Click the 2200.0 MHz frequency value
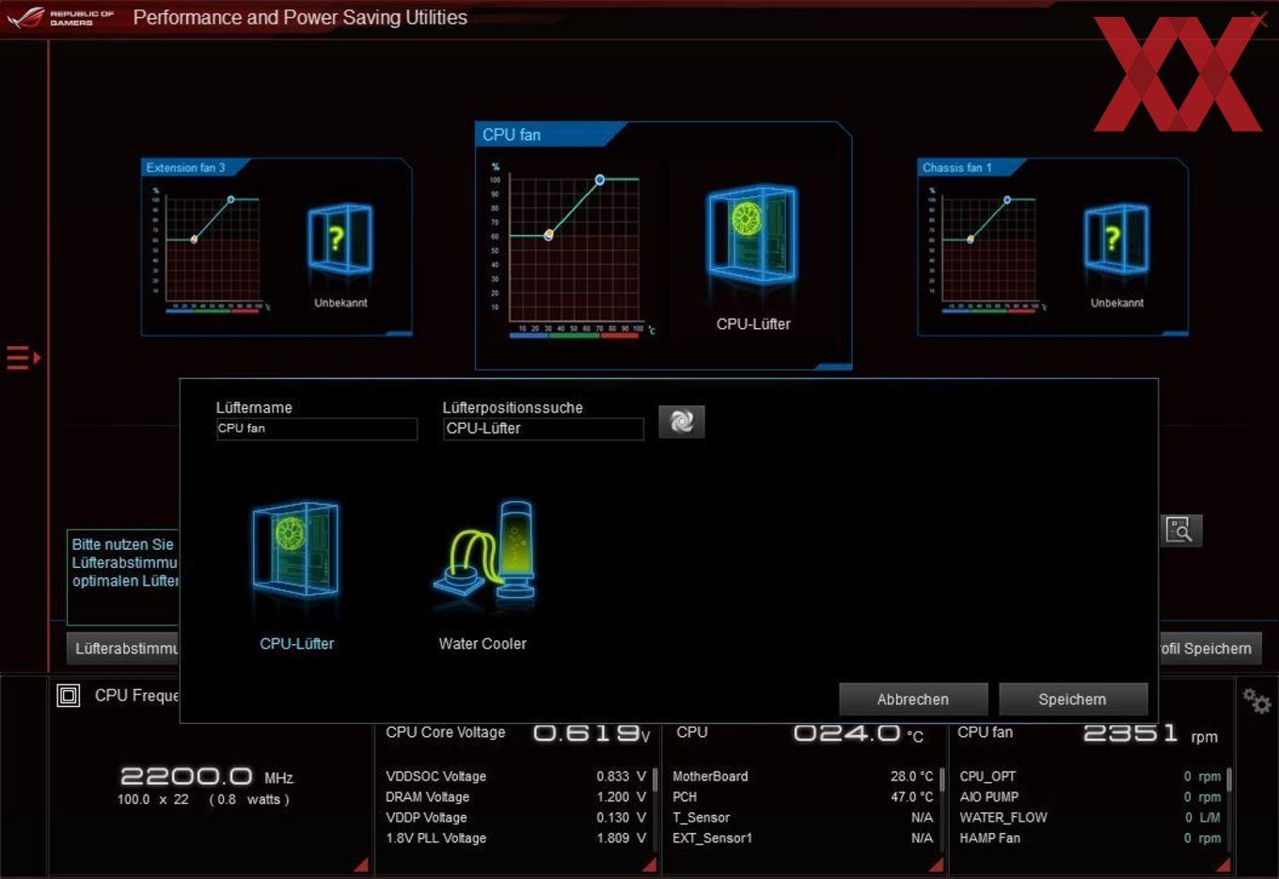This screenshot has width=1279, height=879. pos(207,777)
